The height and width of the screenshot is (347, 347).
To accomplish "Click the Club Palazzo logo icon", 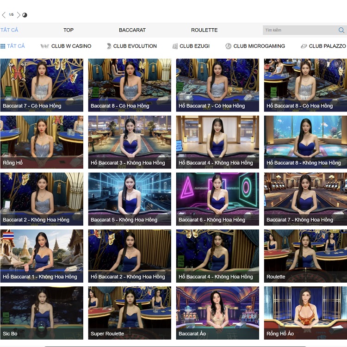I will pos(304,46).
